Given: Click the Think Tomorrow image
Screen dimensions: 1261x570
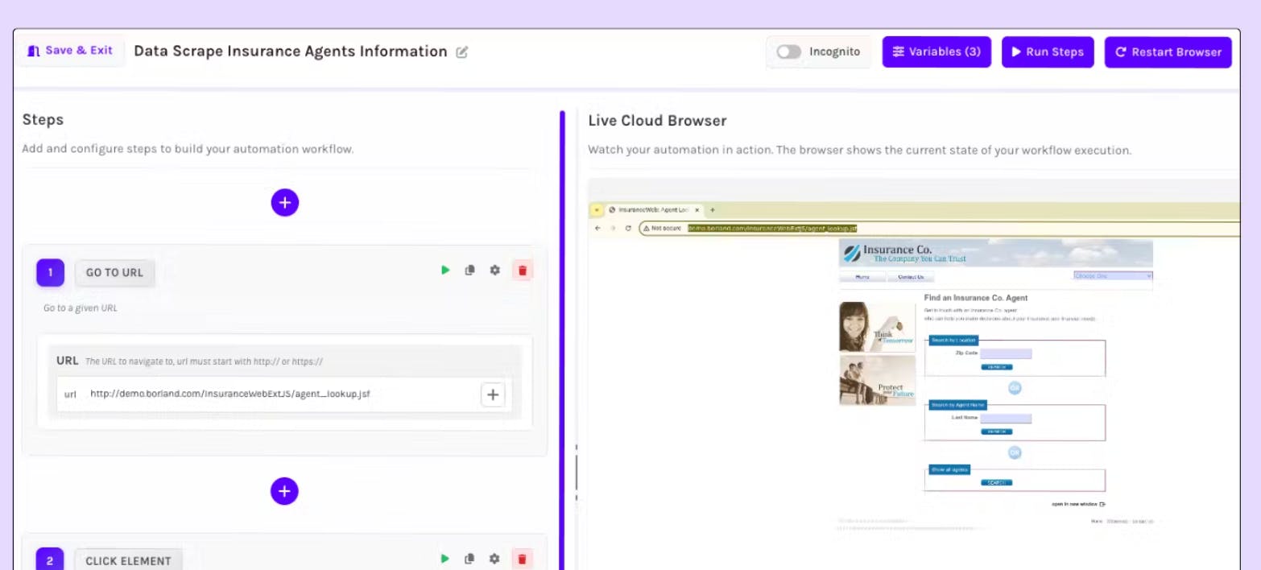Looking at the screenshot, I should (877, 327).
